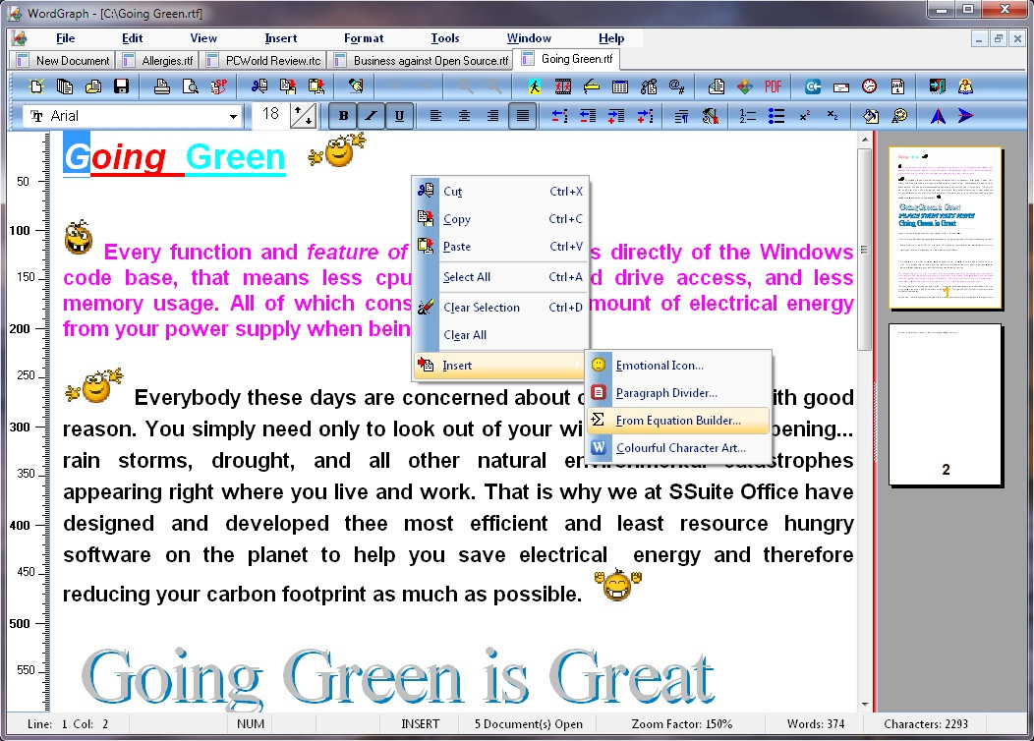Click the document's vertical scrollbar down arrow
This screenshot has width=1034, height=741.
(x=865, y=705)
